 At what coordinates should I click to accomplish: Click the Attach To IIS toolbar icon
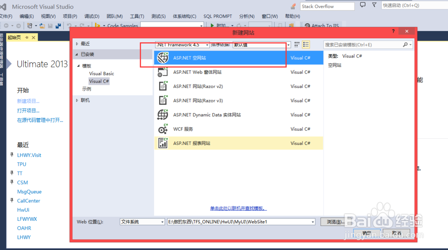point(307,26)
